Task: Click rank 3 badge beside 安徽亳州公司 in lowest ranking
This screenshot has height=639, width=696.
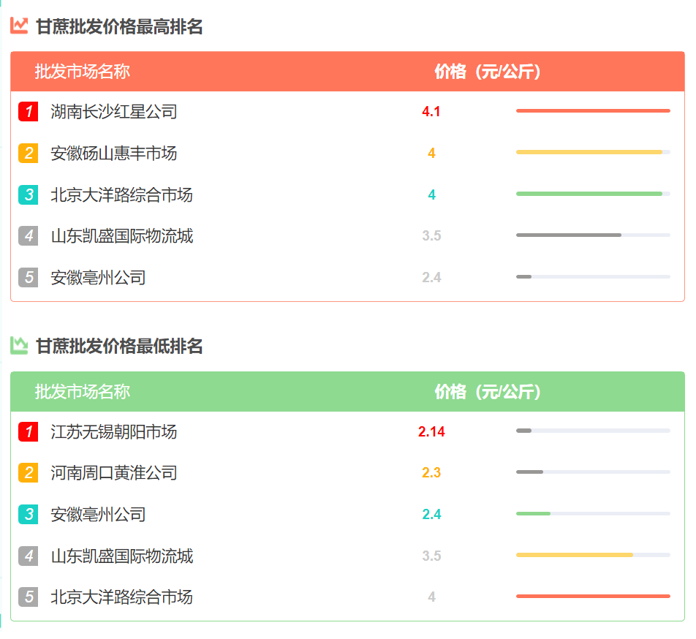Action: pyautogui.click(x=28, y=514)
